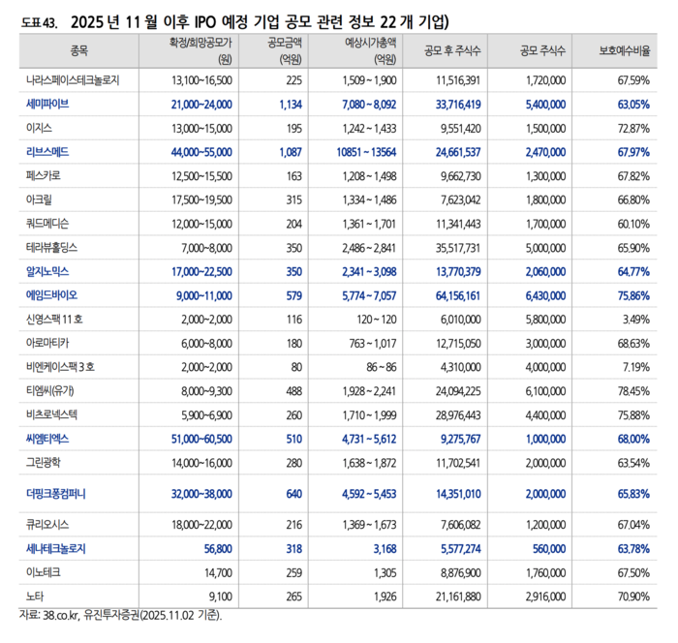The width and height of the screenshot is (678, 643).
Task: Click the fixed price 56,800
Action: click(x=218, y=549)
